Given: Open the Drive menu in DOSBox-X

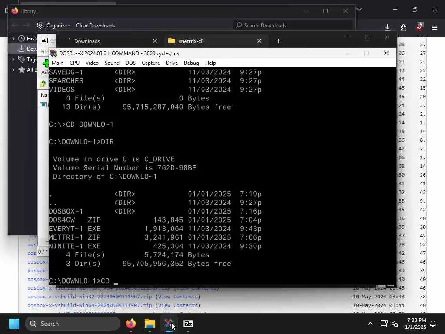Looking at the screenshot, I should pyautogui.click(x=172, y=63).
